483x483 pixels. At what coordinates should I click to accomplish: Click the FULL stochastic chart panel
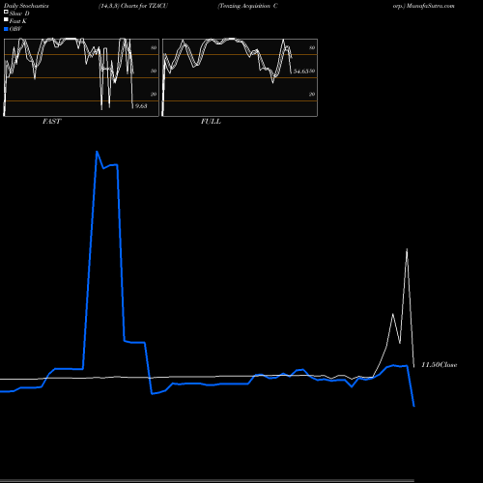(240, 77)
